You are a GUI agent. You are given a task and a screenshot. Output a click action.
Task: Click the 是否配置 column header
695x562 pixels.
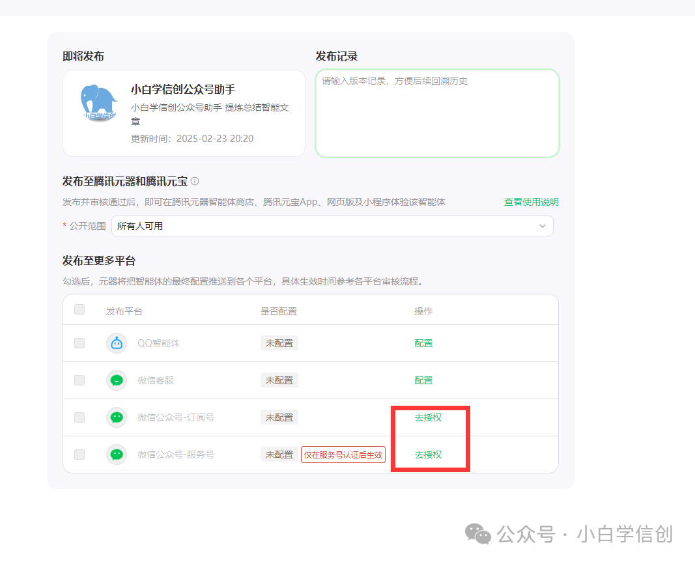click(278, 311)
